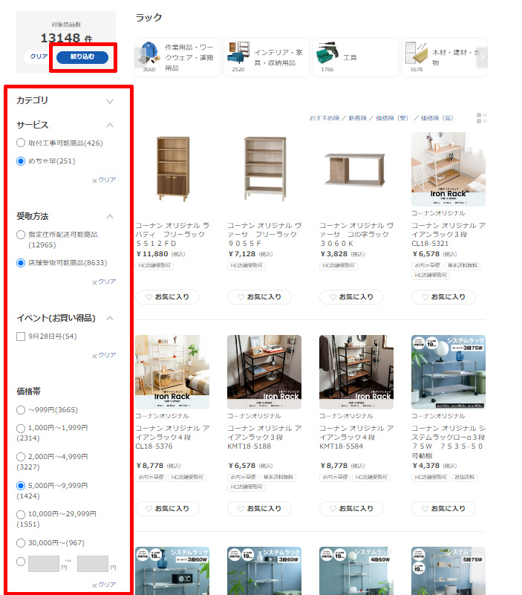The image size is (522, 595).
Task: Select price range 10,000円~29,999円
Action: 21,515
